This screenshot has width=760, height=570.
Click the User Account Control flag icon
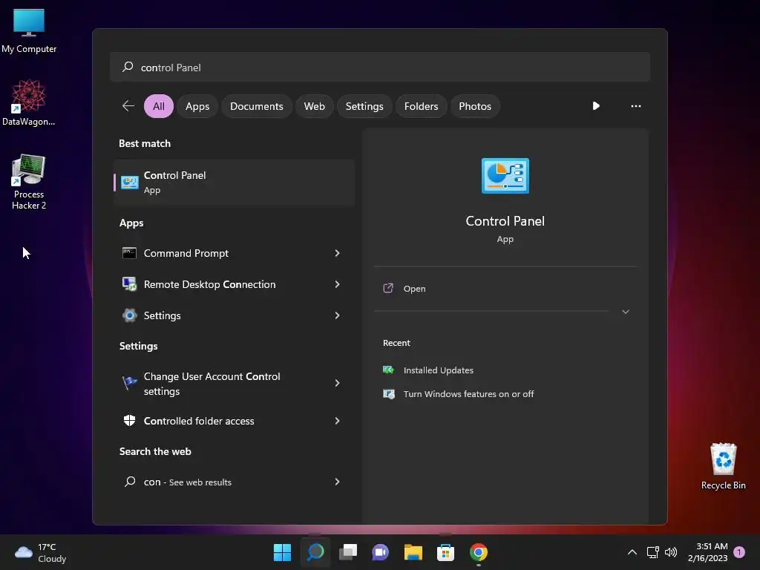pos(129,383)
